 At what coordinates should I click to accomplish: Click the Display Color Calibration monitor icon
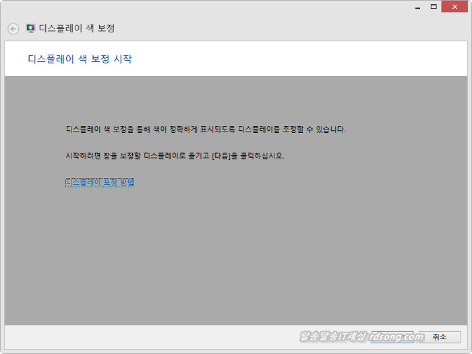[30, 28]
